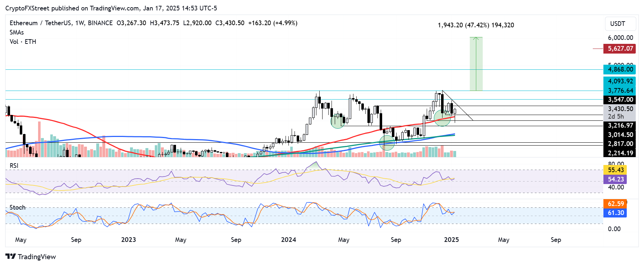Click the Stoch 0.00 axis value
The image size is (644, 266).
click(614, 229)
